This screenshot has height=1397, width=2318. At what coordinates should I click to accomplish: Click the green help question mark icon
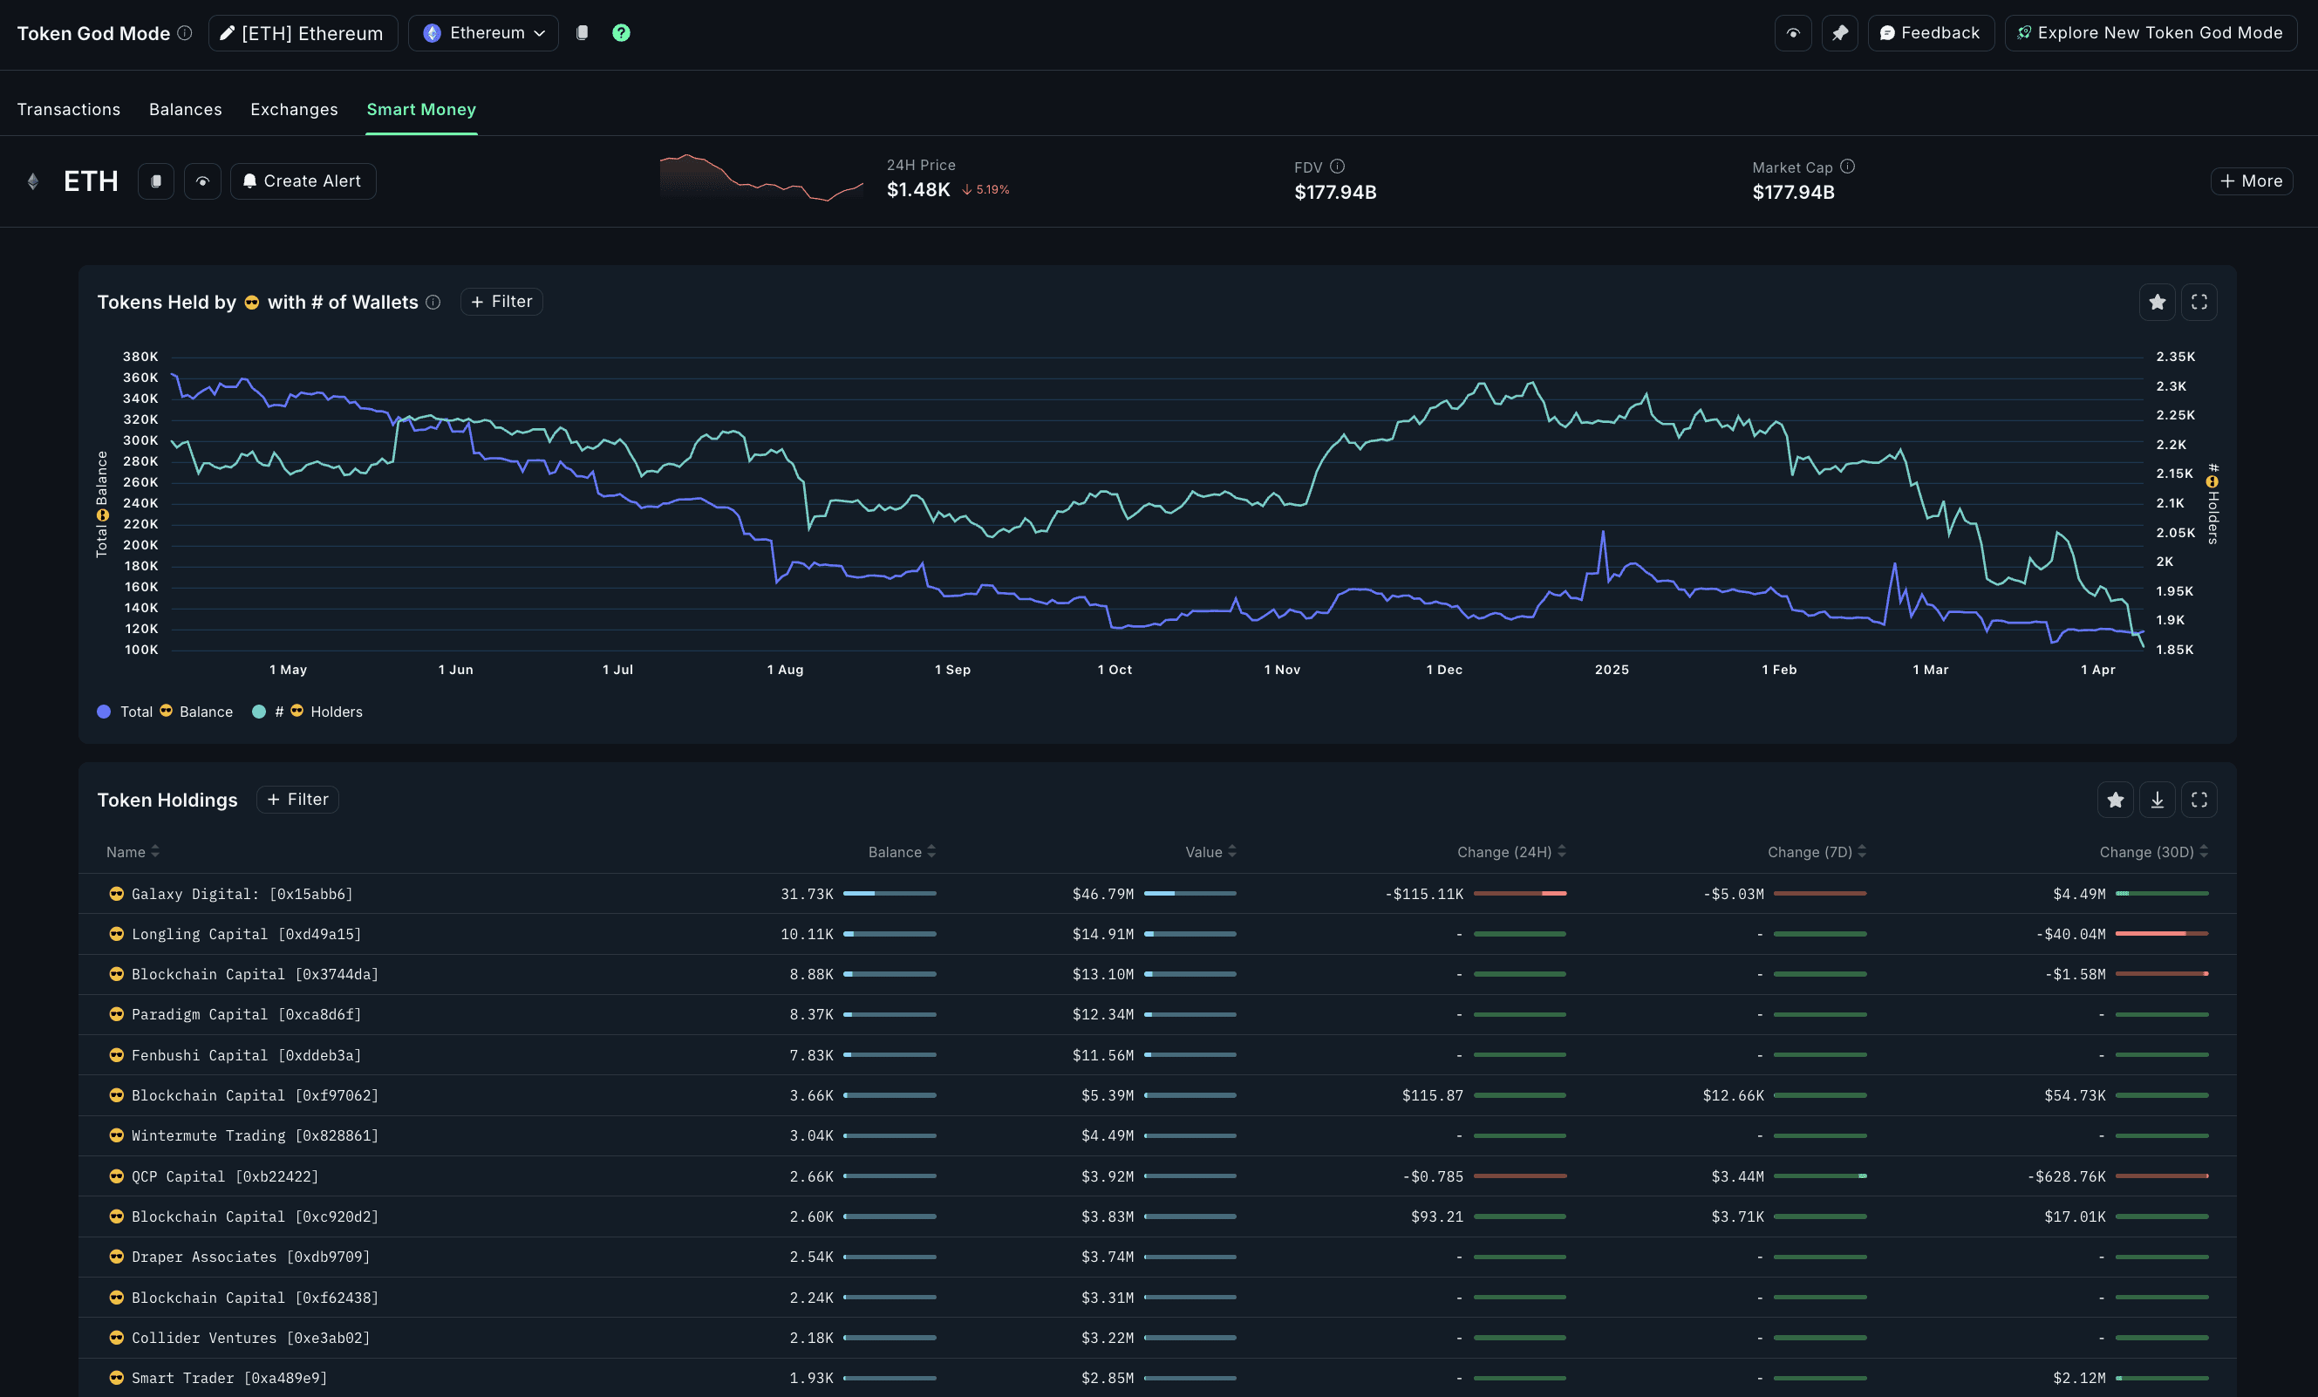coord(621,33)
